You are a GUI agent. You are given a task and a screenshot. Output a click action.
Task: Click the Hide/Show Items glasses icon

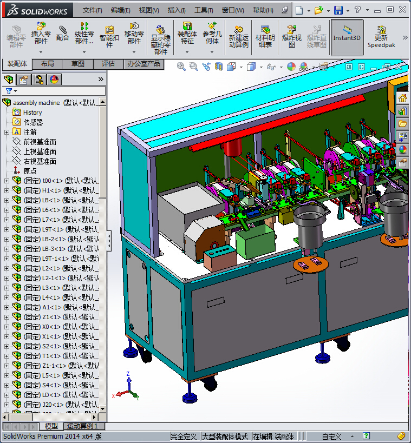271,67
